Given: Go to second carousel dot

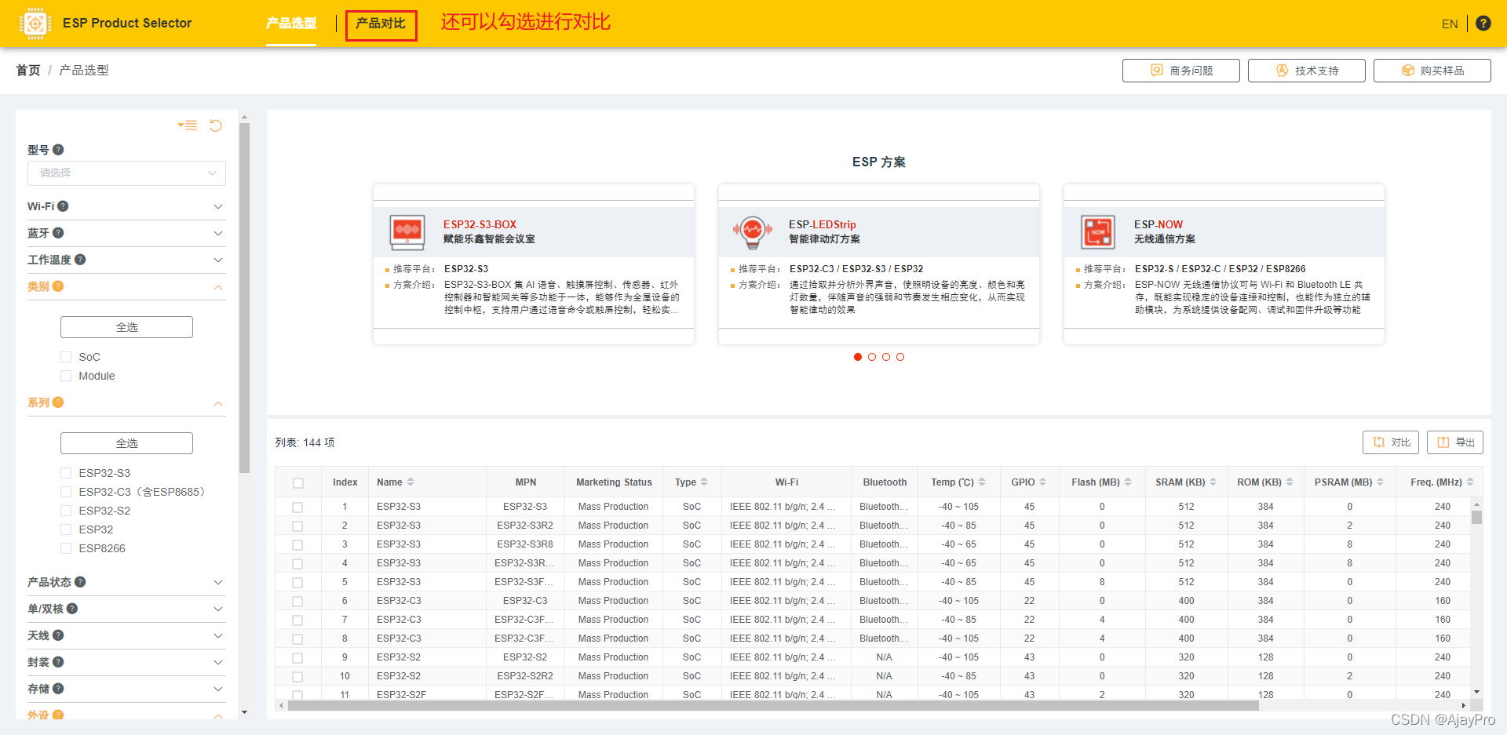Looking at the screenshot, I should (x=872, y=357).
